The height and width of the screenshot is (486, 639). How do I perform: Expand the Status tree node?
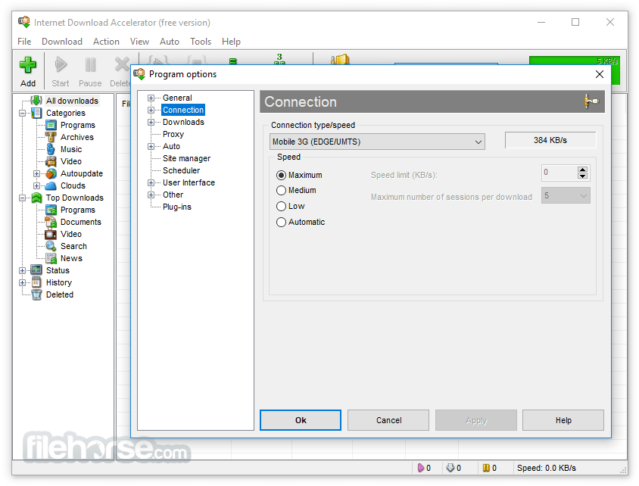tap(23, 270)
